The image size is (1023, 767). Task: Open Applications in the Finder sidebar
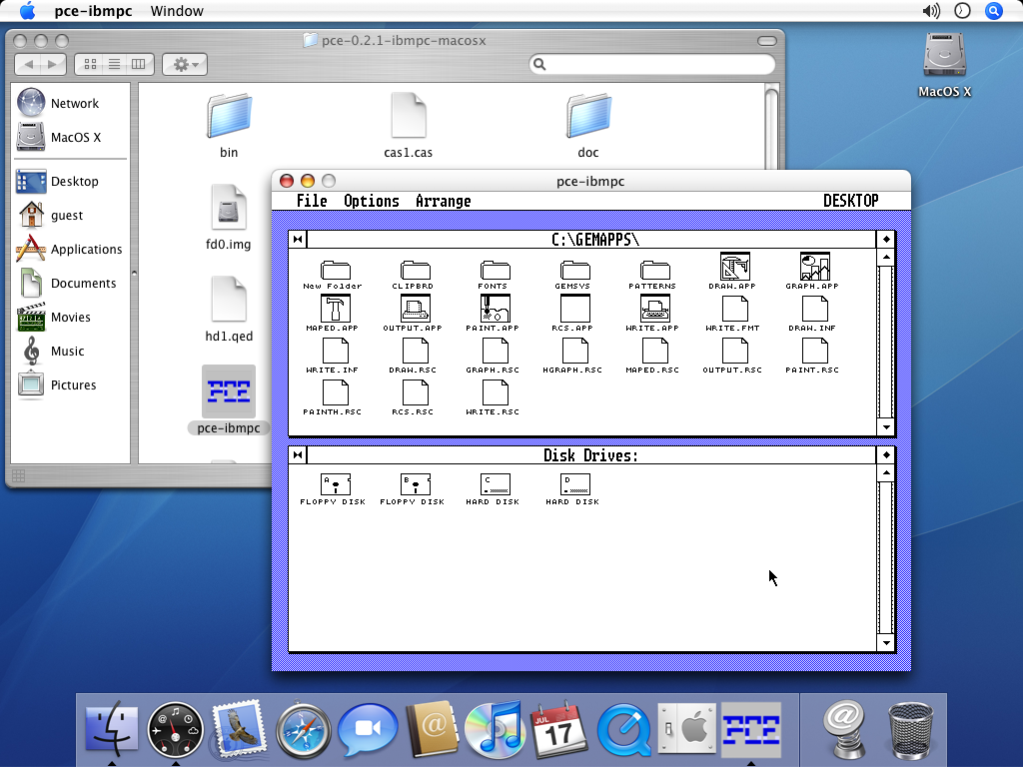tap(70, 249)
